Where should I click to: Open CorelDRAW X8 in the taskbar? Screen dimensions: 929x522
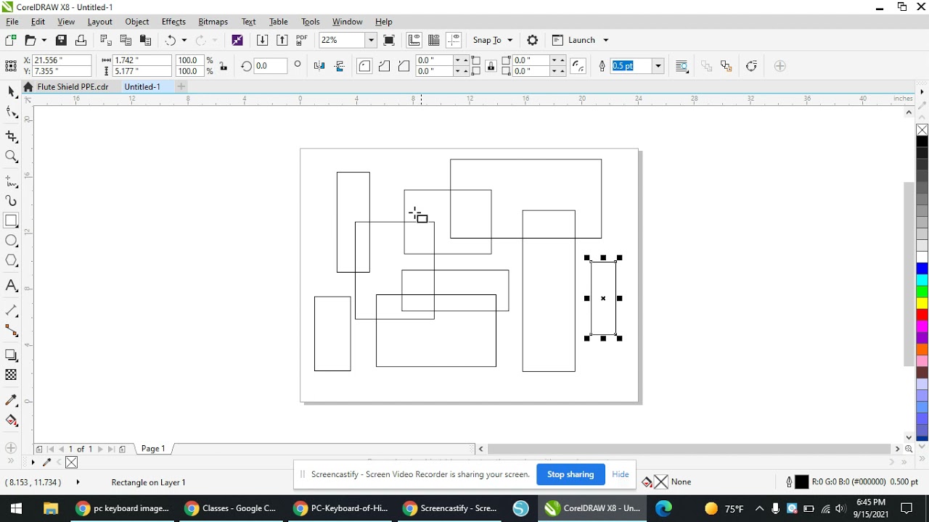(593, 508)
